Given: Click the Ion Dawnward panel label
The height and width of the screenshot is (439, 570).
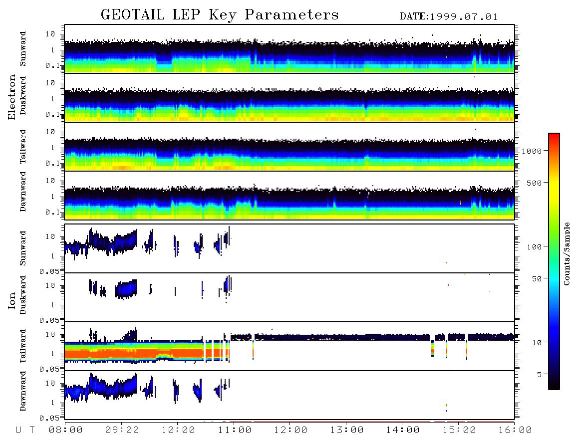Looking at the screenshot, I should (23, 391).
